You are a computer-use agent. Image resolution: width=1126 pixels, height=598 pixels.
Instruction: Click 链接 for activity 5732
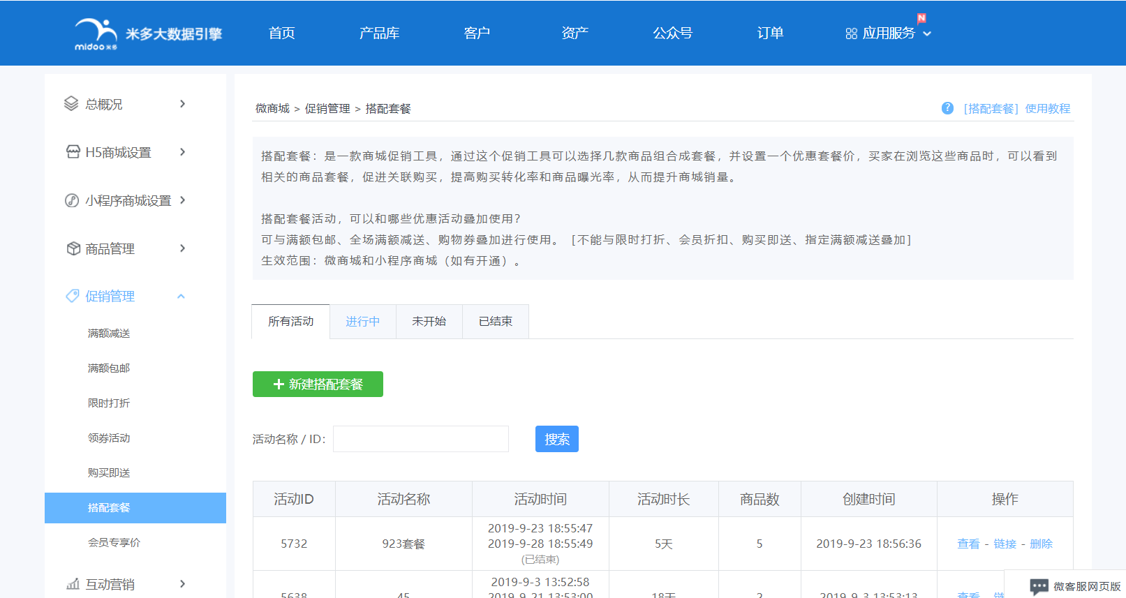pos(1005,544)
